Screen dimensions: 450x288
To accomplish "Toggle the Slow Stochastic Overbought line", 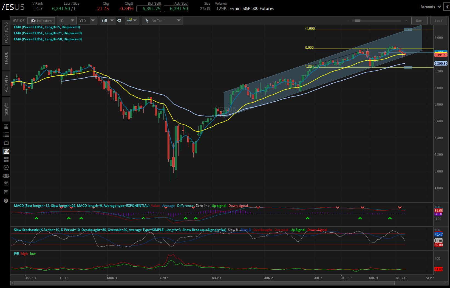I will [263, 230].
